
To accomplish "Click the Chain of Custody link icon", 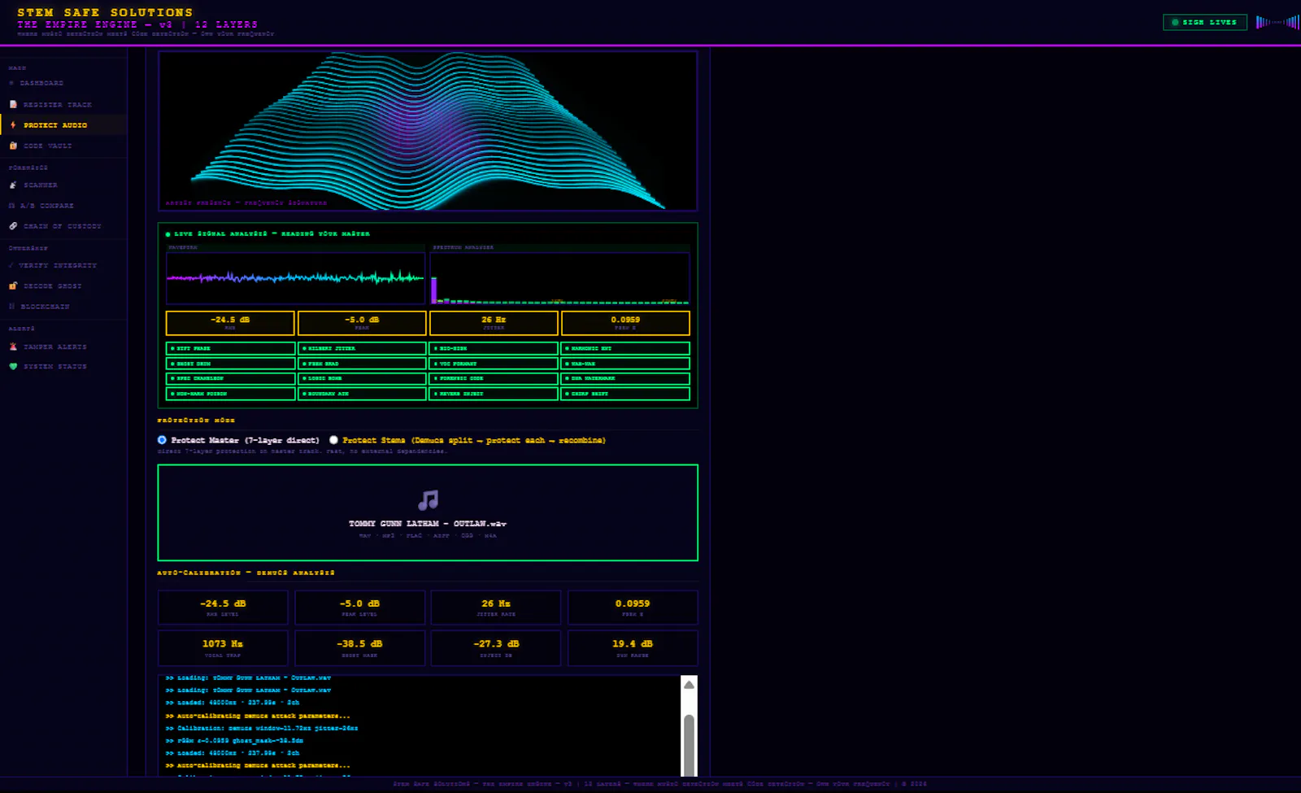I will click(x=13, y=226).
